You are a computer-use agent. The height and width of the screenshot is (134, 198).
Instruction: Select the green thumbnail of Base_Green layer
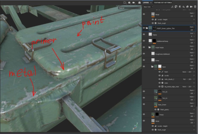[156, 104]
